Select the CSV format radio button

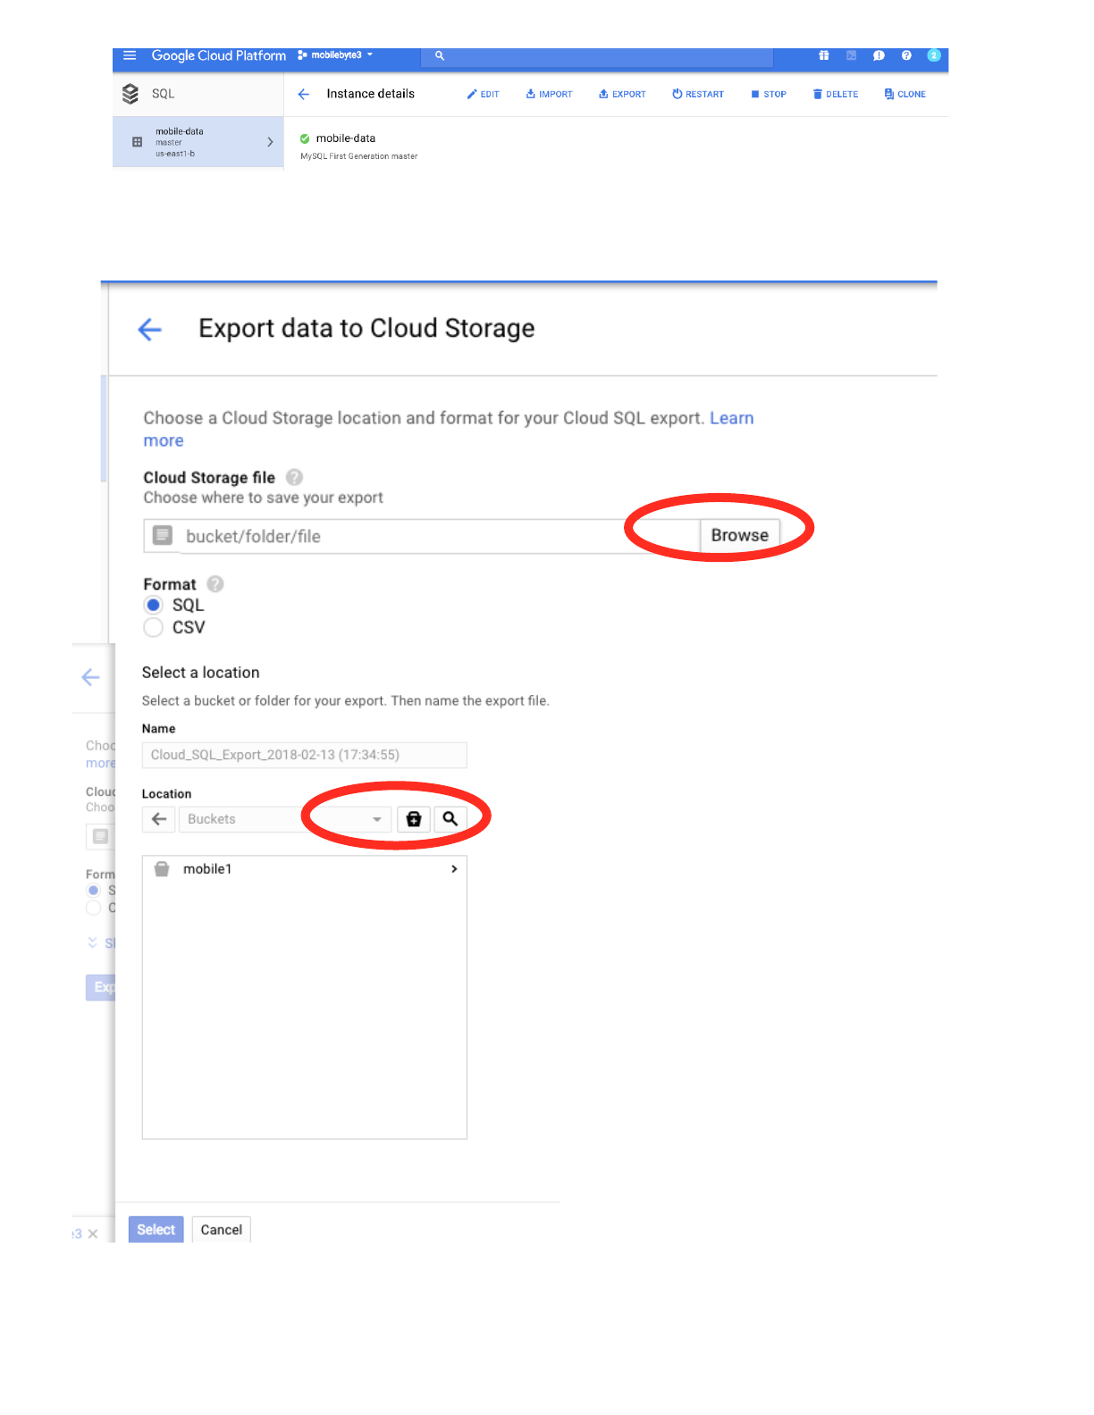(x=154, y=628)
